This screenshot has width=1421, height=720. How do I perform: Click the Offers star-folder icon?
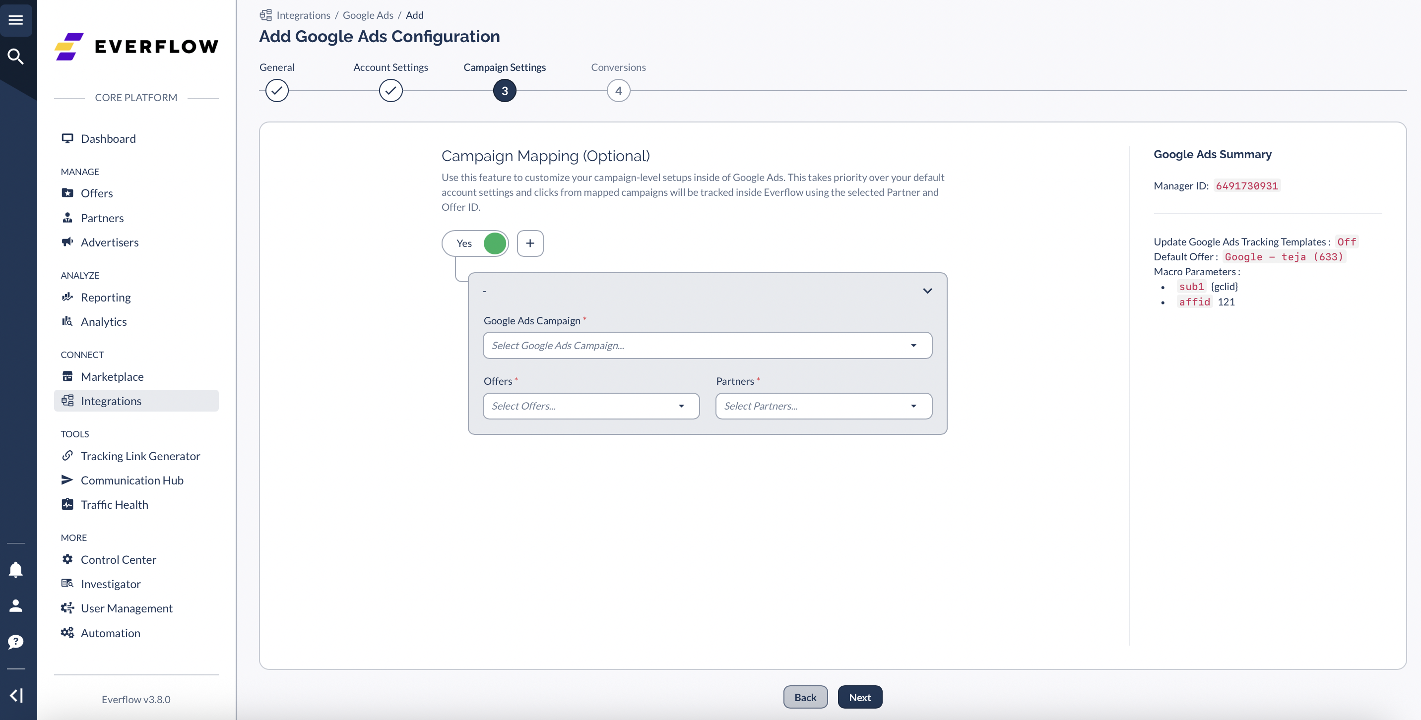coord(67,193)
